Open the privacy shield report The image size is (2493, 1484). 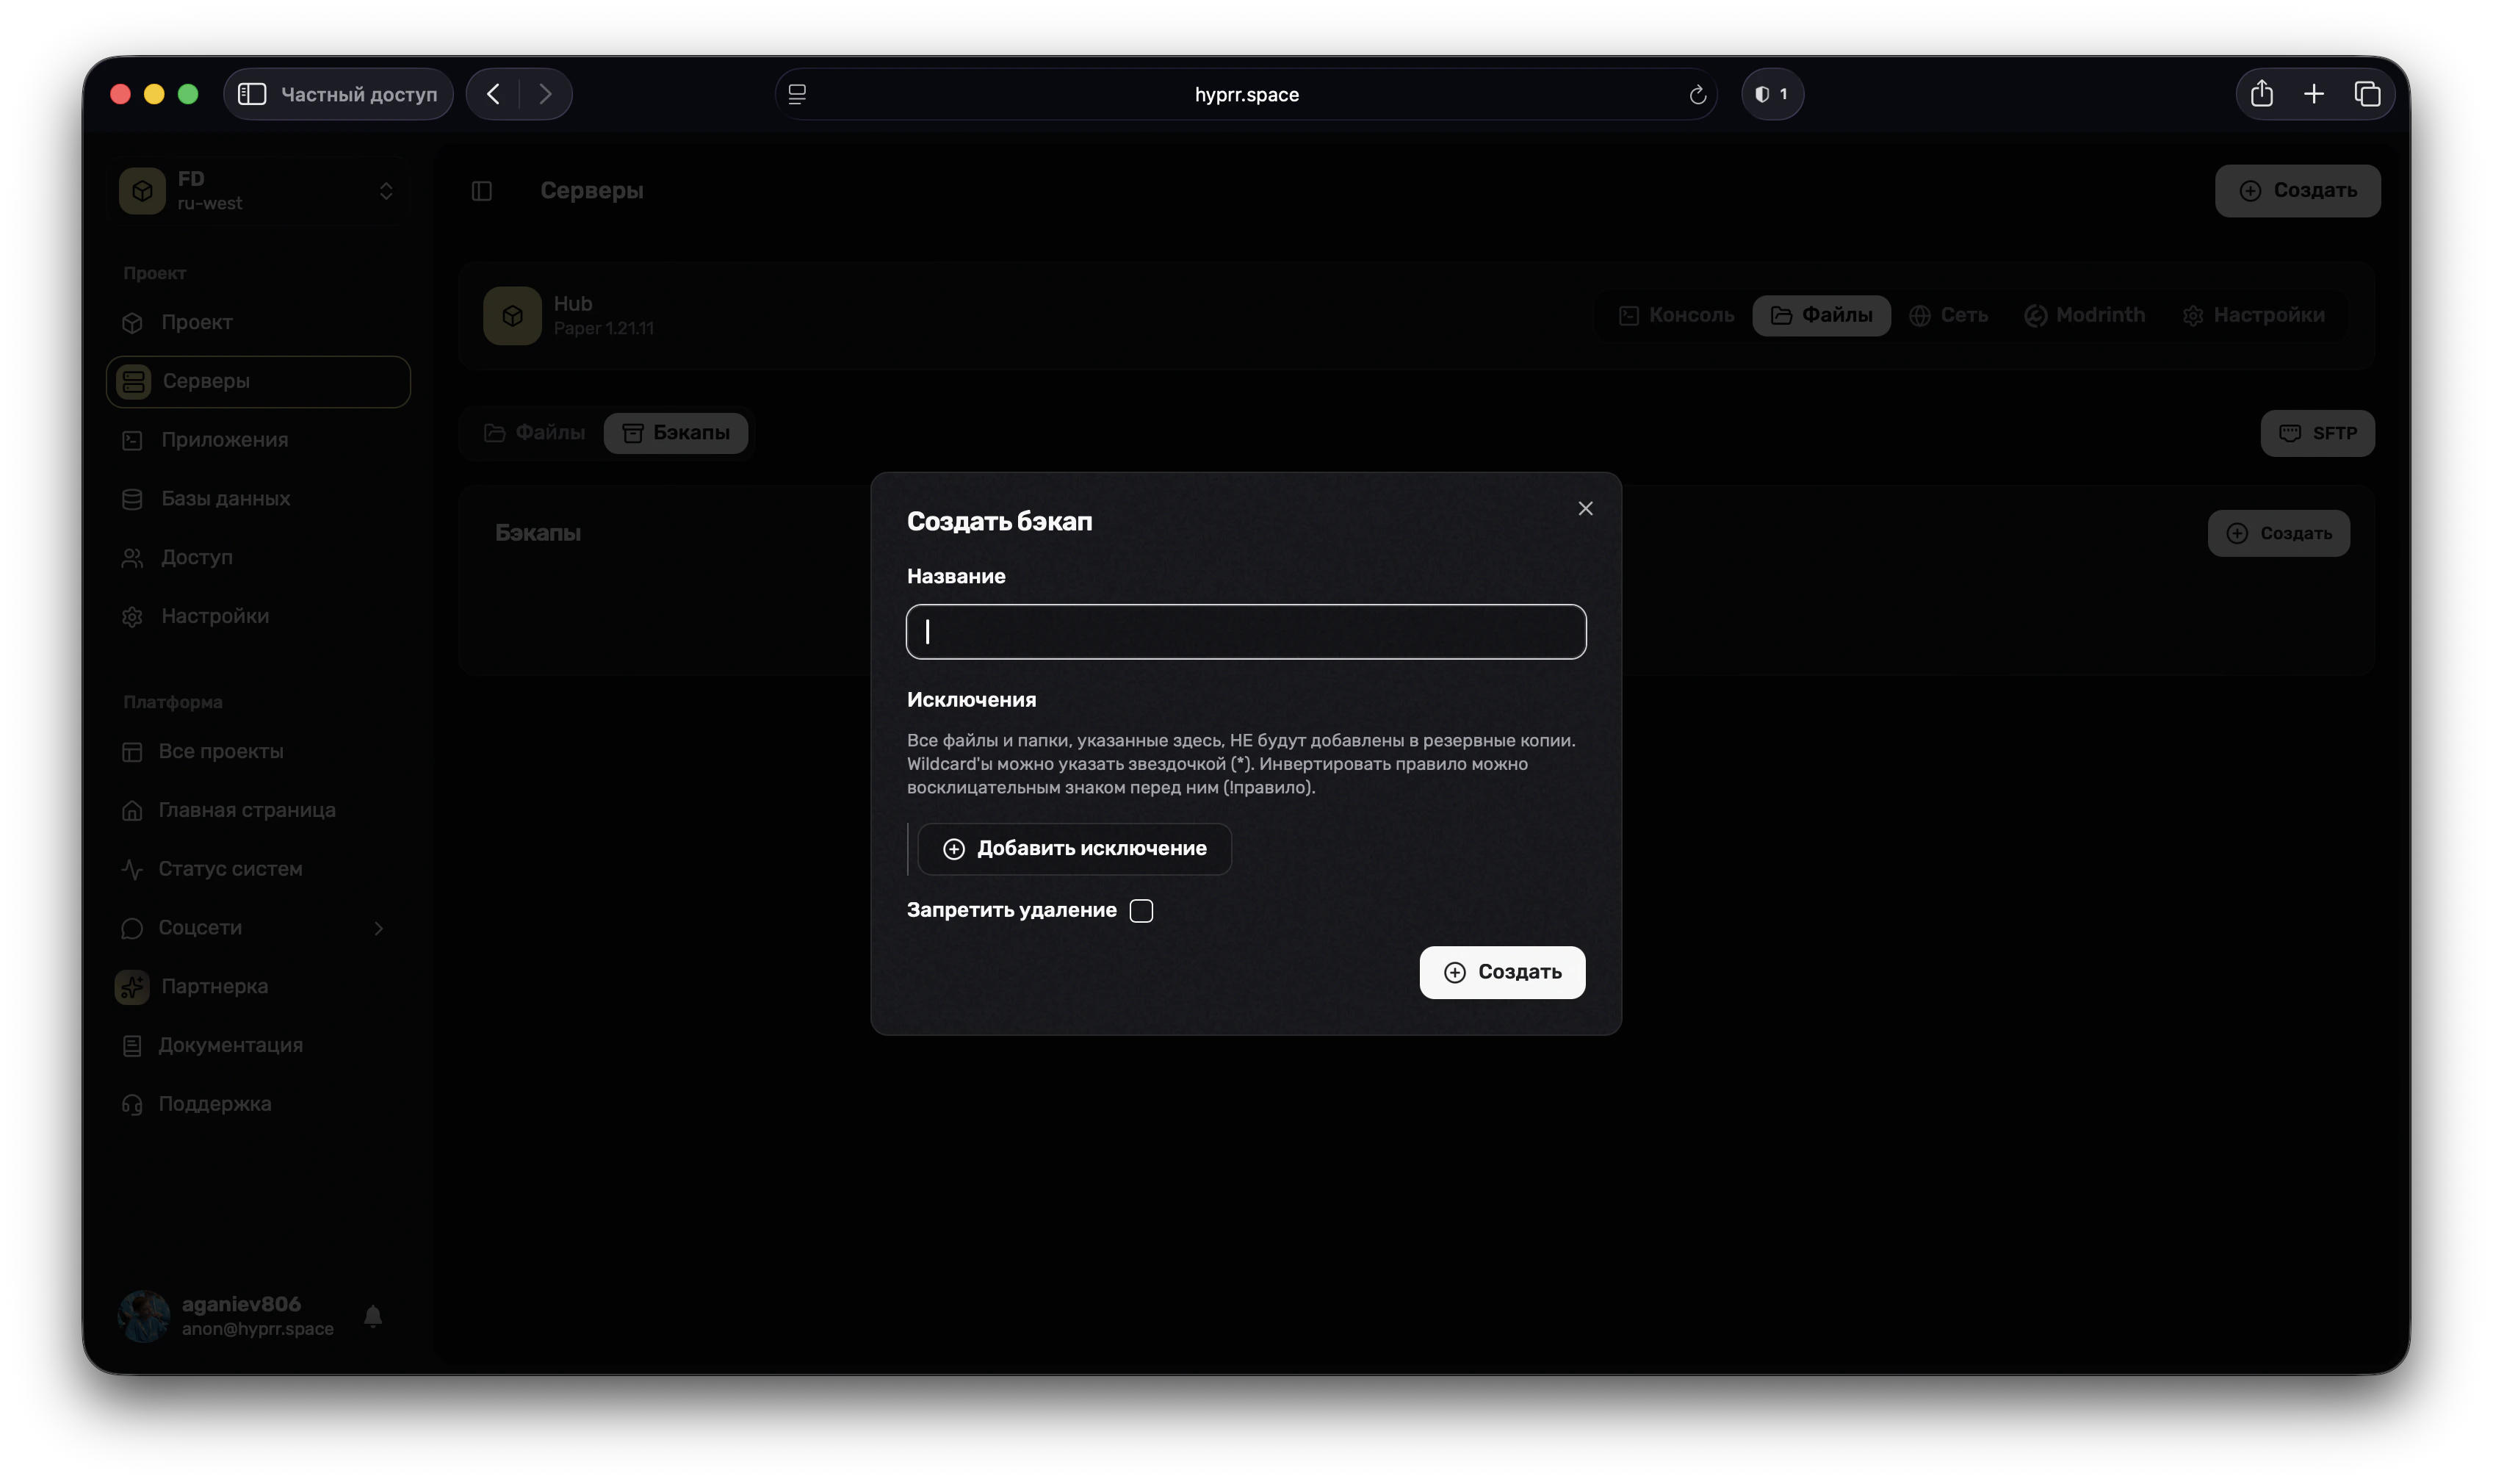click(x=1771, y=94)
